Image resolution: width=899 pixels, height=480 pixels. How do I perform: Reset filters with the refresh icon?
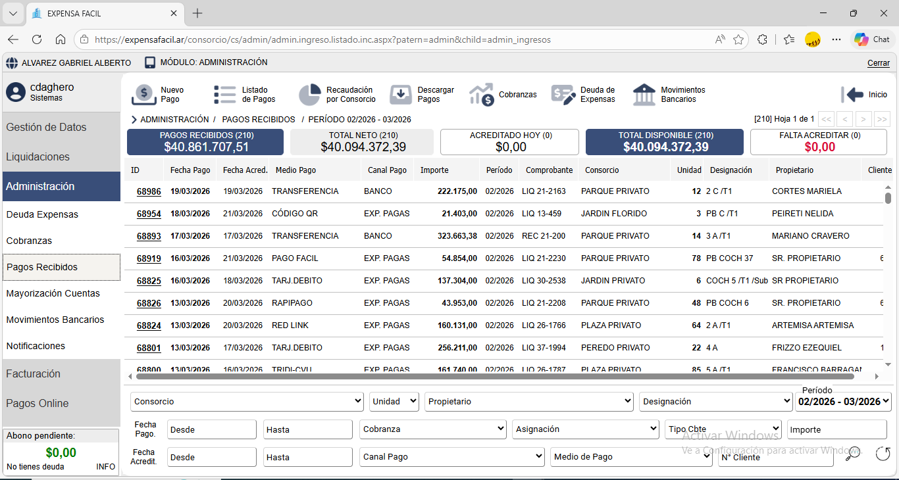click(883, 454)
